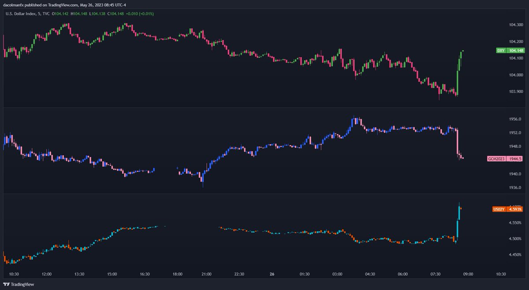Viewport: 529px width, 290px height.
Task: Click the 04:30 time axis label
Action: pos(370,274)
